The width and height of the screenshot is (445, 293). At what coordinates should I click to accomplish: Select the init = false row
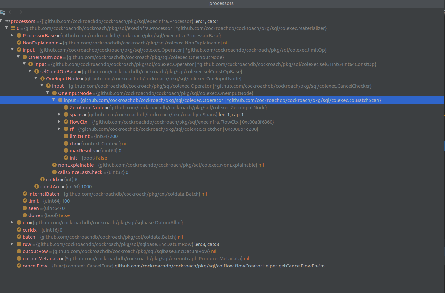click(222, 158)
